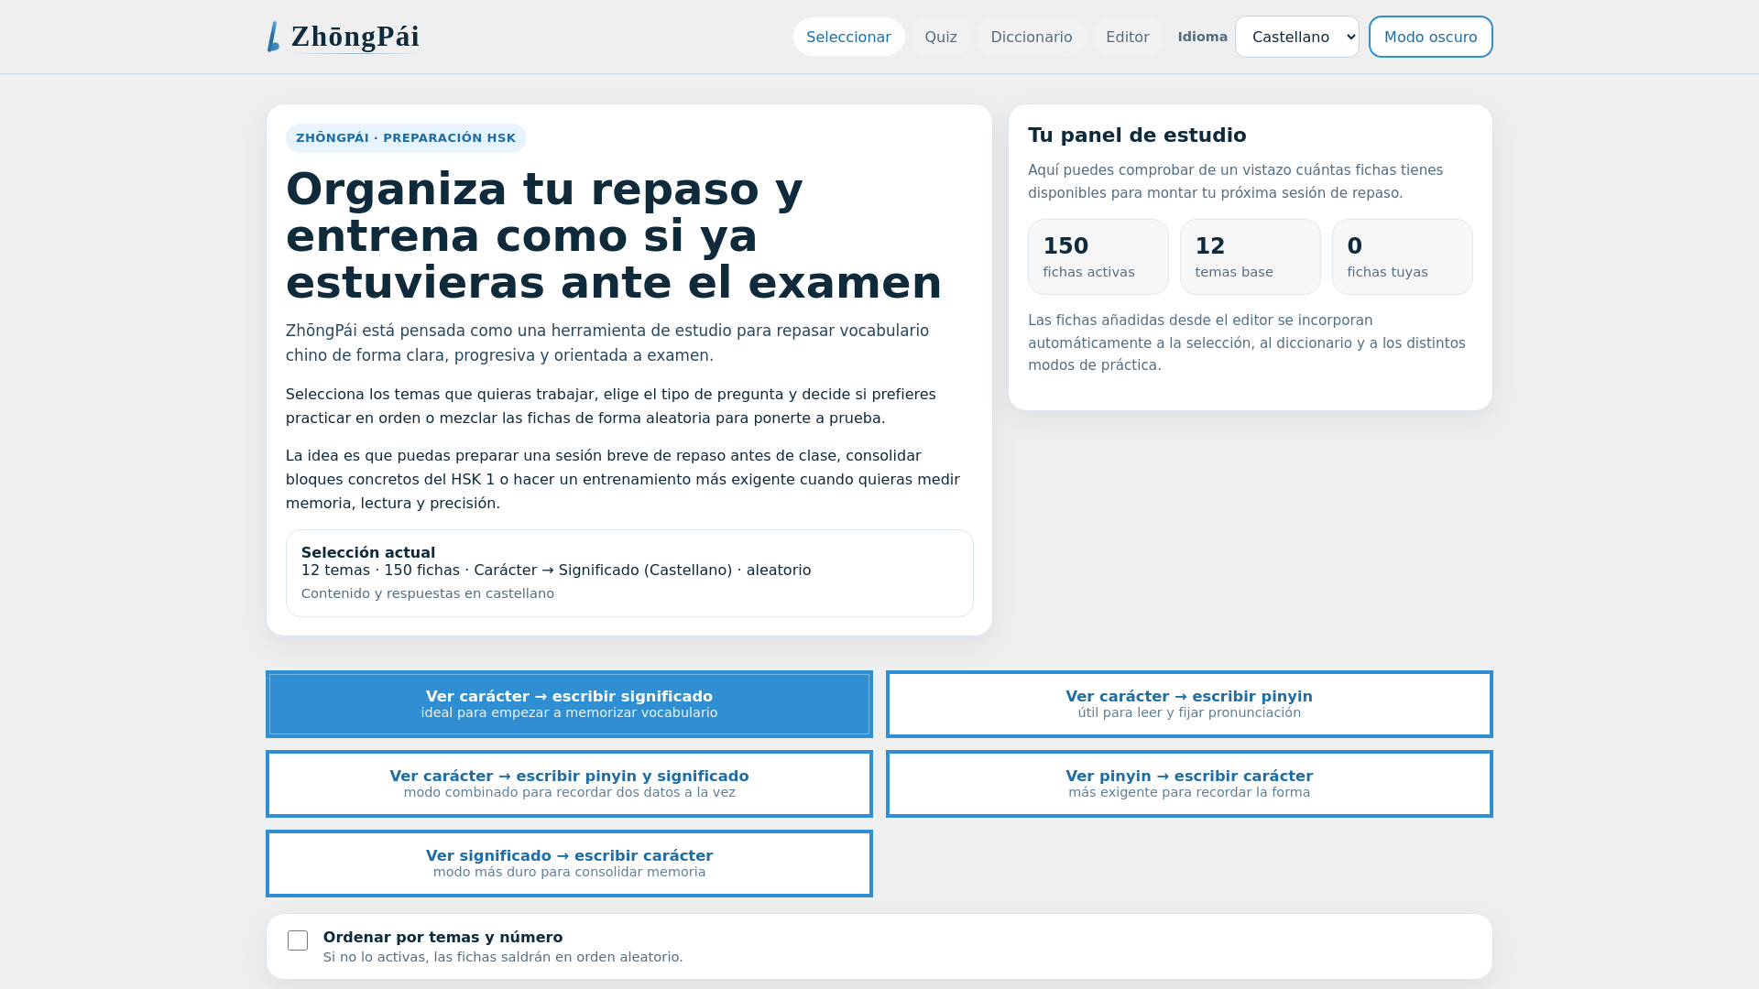Go to the Diccionario tab
The width and height of the screenshot is (1759, 989).
point(1031,37)
